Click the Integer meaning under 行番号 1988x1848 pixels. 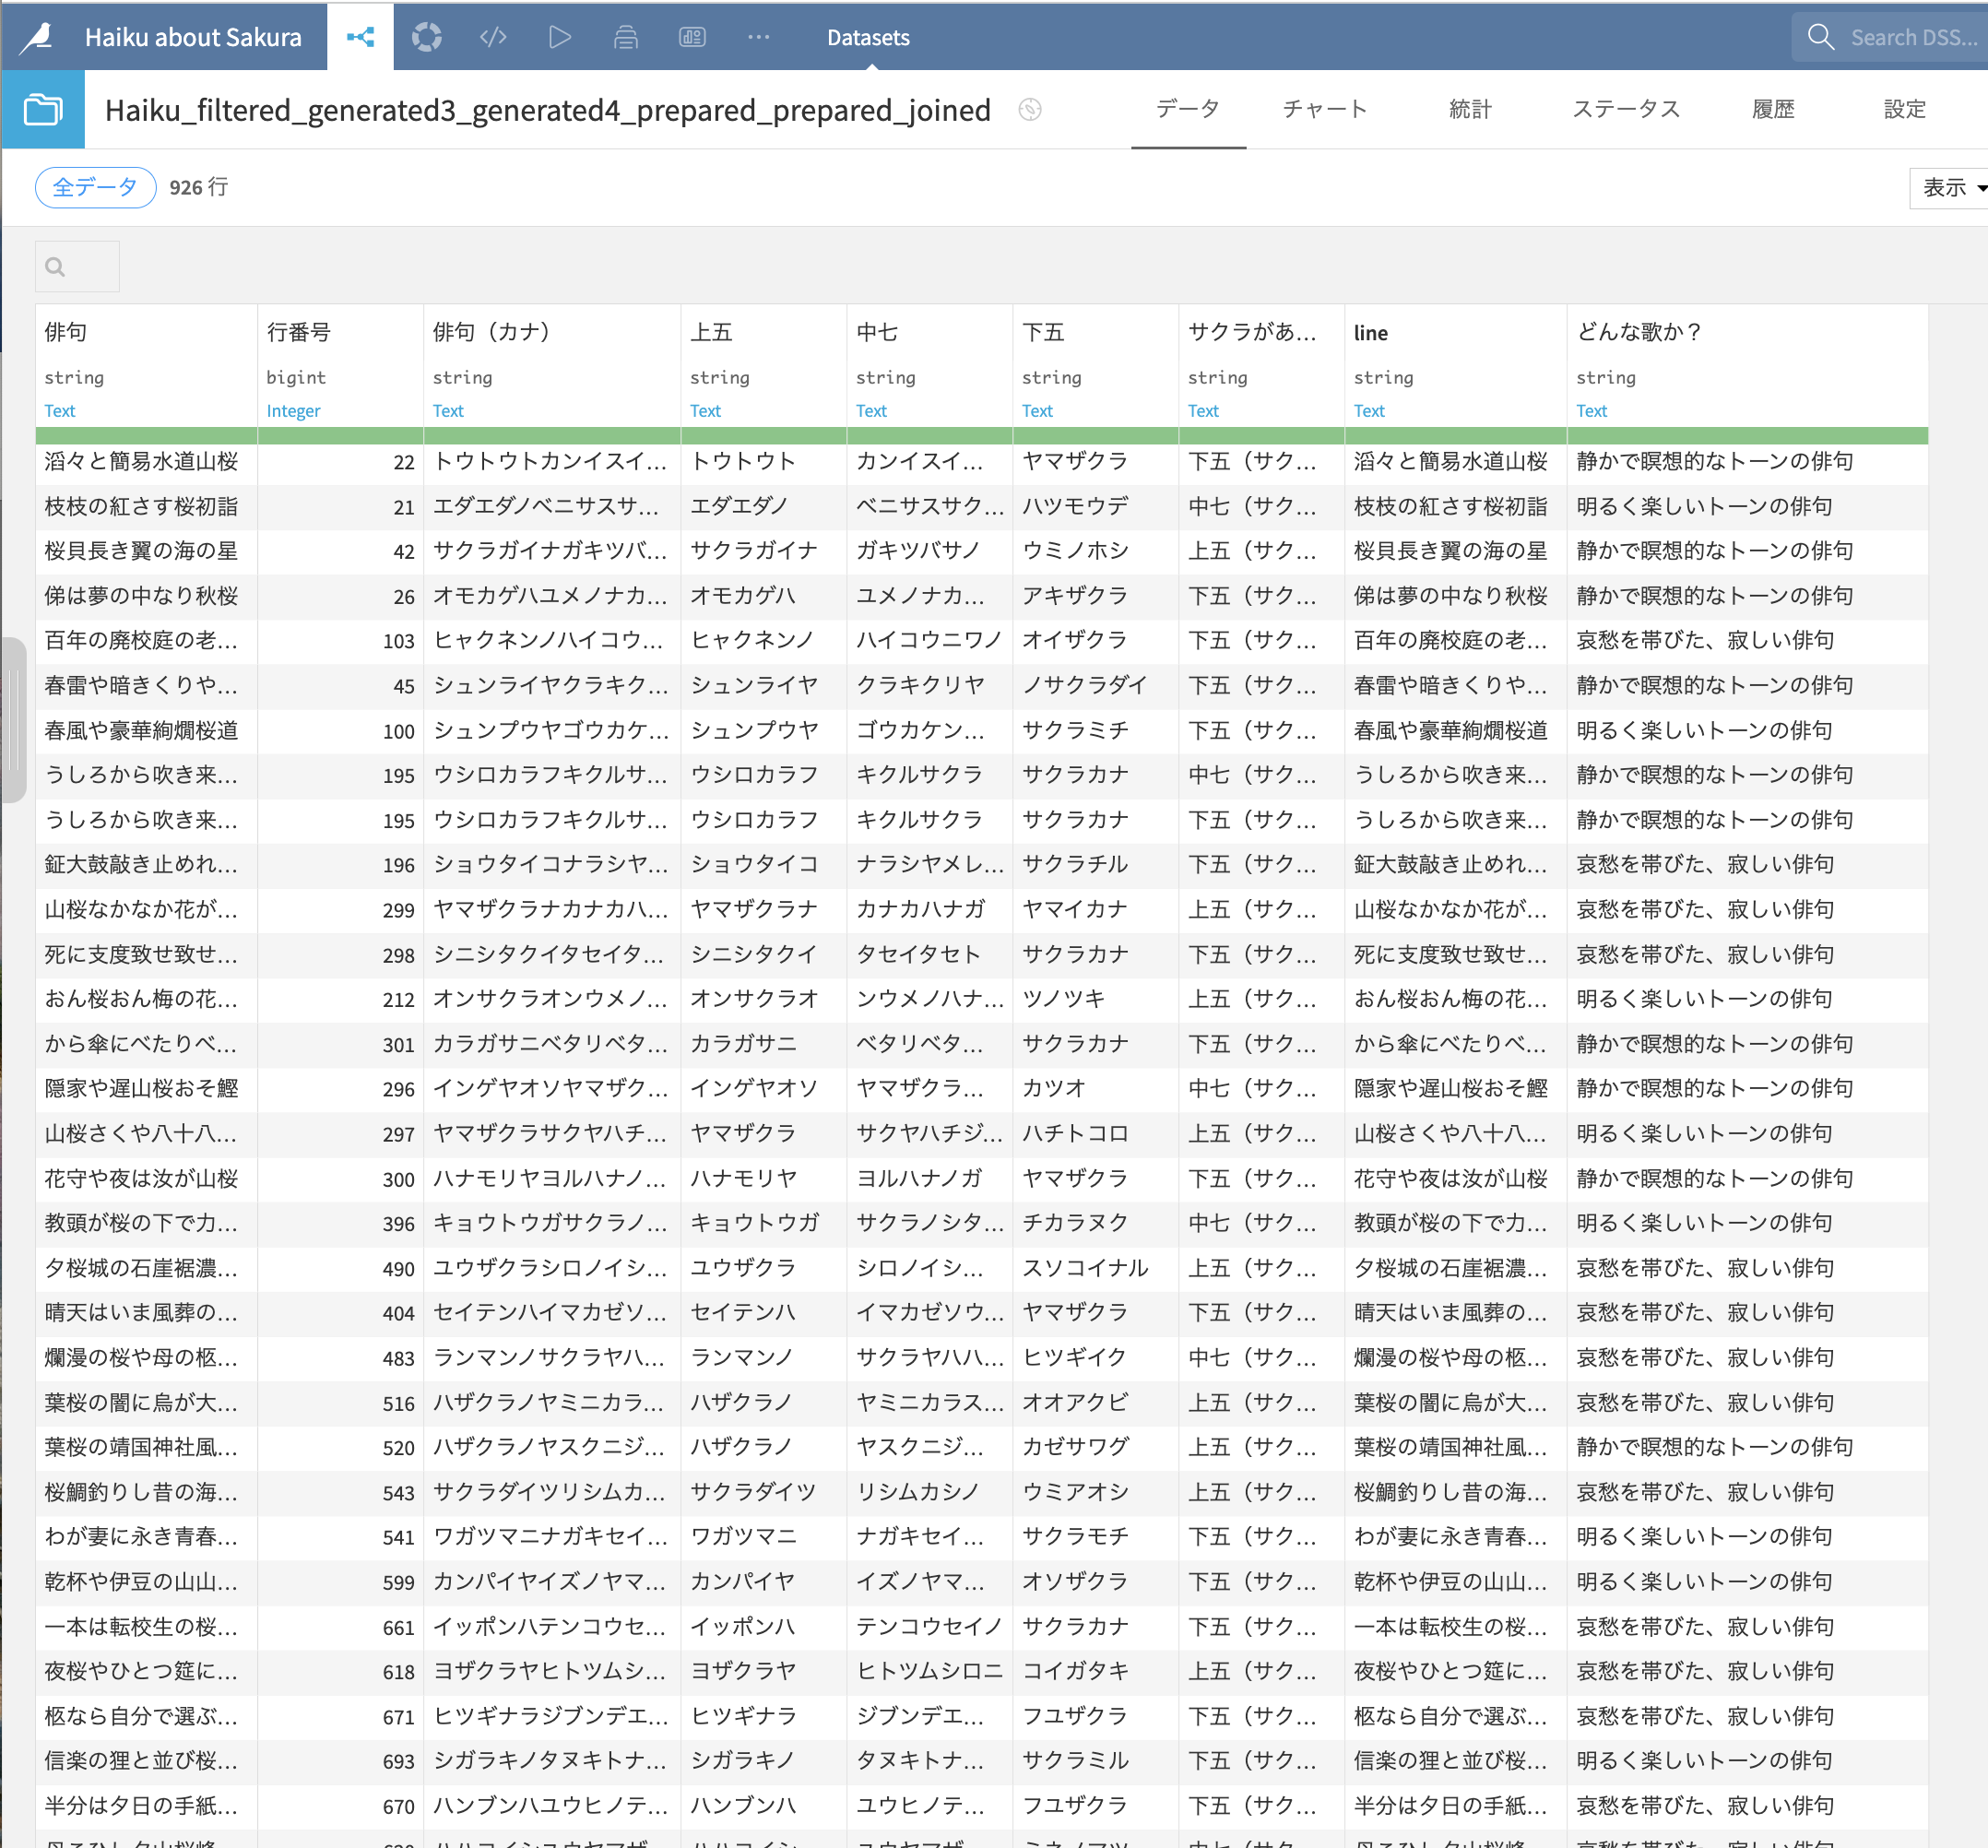point(293,411)
